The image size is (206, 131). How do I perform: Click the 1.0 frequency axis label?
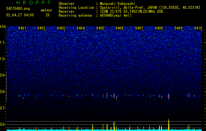pyautogui.click(x=3, y=59)
